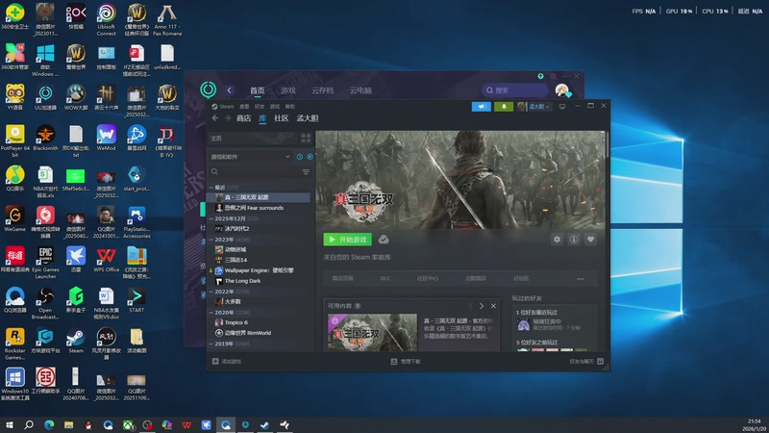Select 真·三国无双 起源 in library list
Screen dimensions: 769x433
[260, 197]
